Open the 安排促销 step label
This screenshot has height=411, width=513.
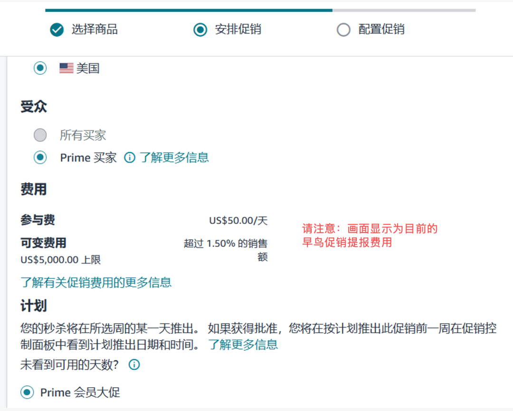238,29
